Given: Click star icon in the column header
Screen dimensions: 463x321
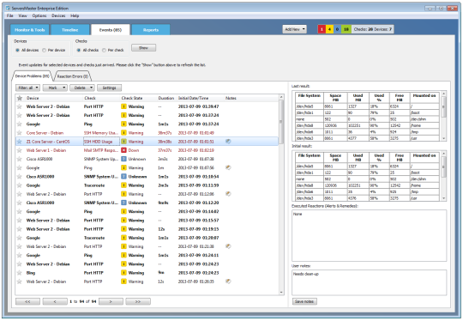Looking at the screenshot, I should pyautogui.click(x=20, y=98).
